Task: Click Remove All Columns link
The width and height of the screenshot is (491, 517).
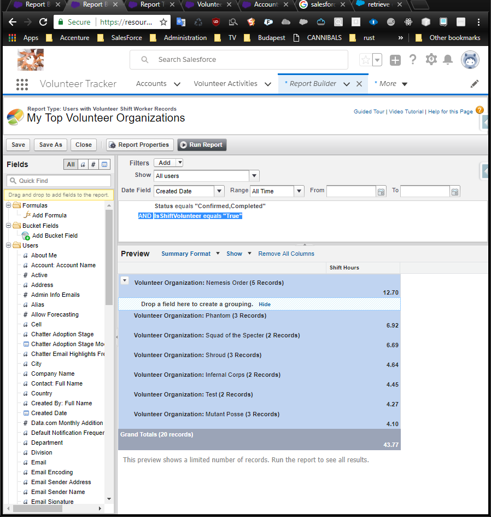Action: 286,254
